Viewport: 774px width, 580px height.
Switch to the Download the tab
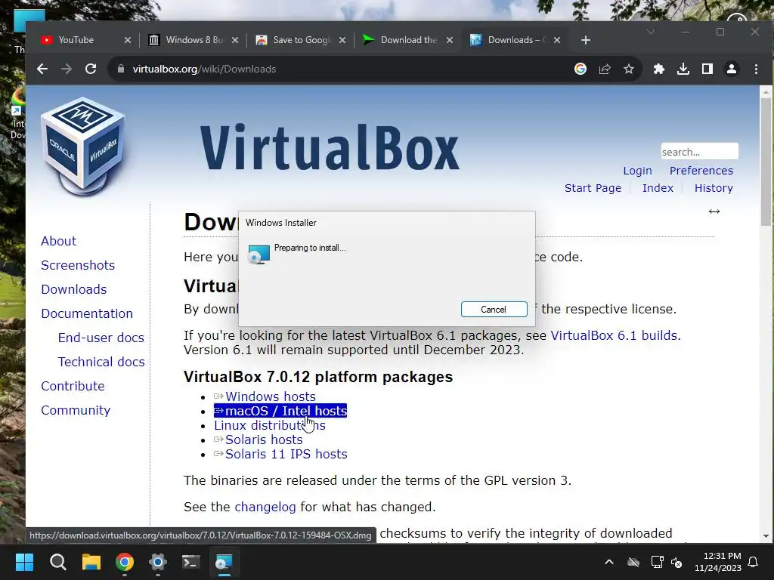pos(409,40)
